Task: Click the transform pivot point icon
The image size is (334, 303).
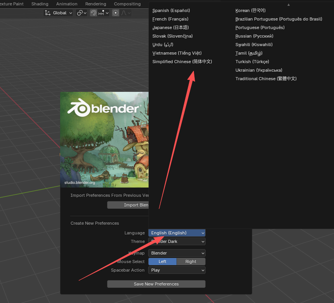Action: [x=80, y=13]
